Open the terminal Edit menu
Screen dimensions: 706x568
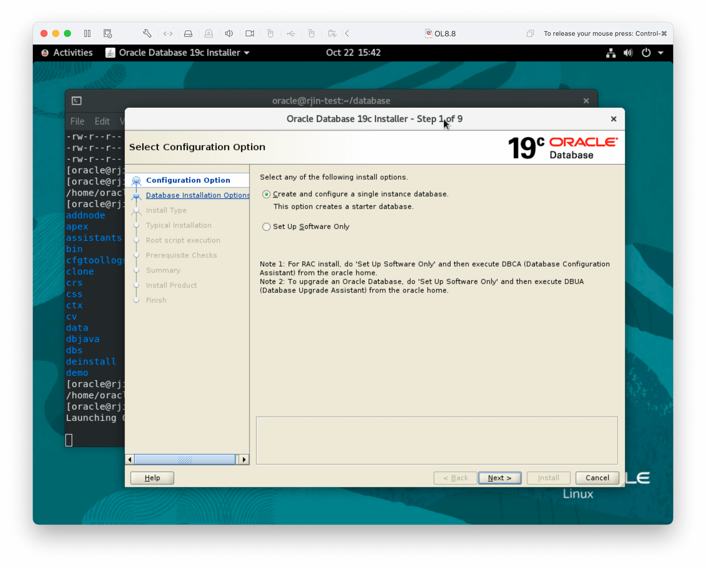pos(102,121)
